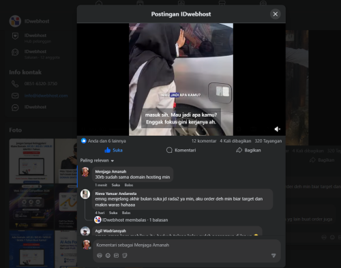Open IDwebhost Saluran 12 anggota entry
Image resolution: width=341 pixels, height=268 pixels.
click(x=42, y=55)
